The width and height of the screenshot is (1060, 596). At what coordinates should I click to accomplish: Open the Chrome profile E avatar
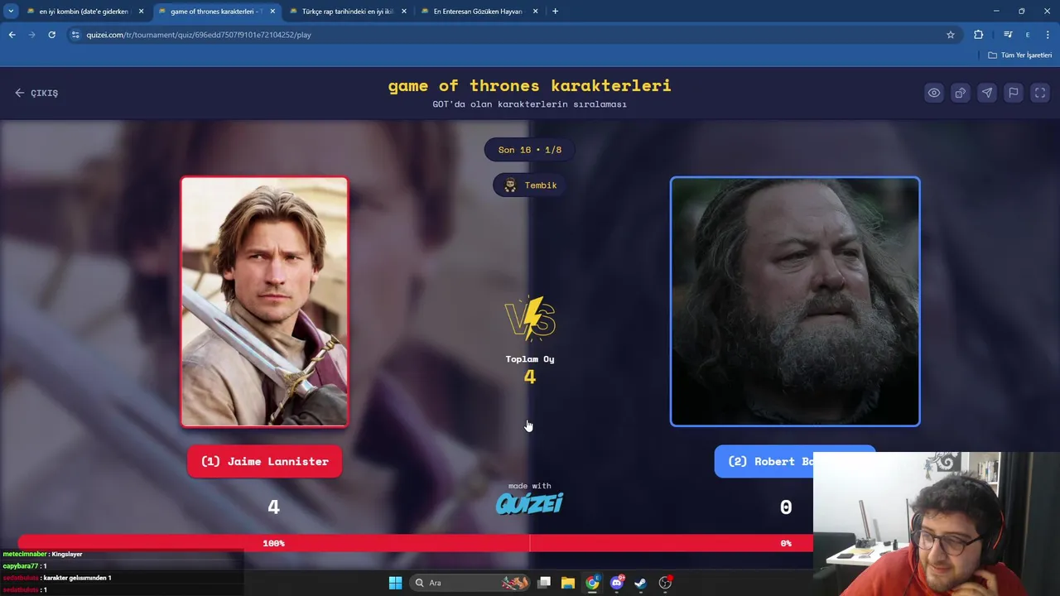[1028, 35]
